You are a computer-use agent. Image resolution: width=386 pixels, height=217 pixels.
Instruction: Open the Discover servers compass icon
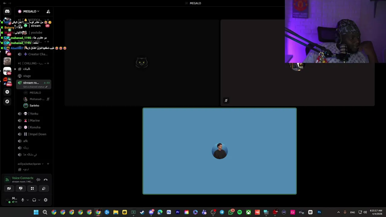7,102
